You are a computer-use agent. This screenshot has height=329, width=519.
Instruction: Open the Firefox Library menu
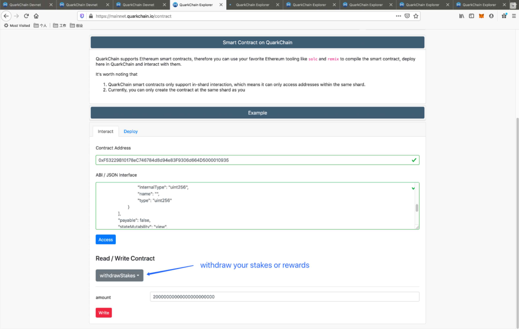pyautogui.click(x=461, y=16)
